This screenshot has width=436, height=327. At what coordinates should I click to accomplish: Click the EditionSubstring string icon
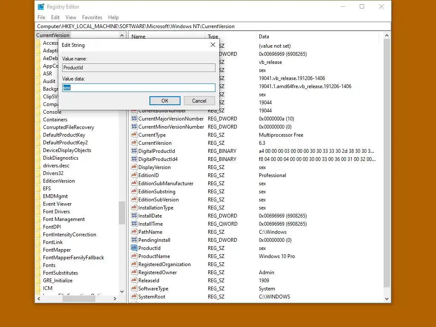134,191
